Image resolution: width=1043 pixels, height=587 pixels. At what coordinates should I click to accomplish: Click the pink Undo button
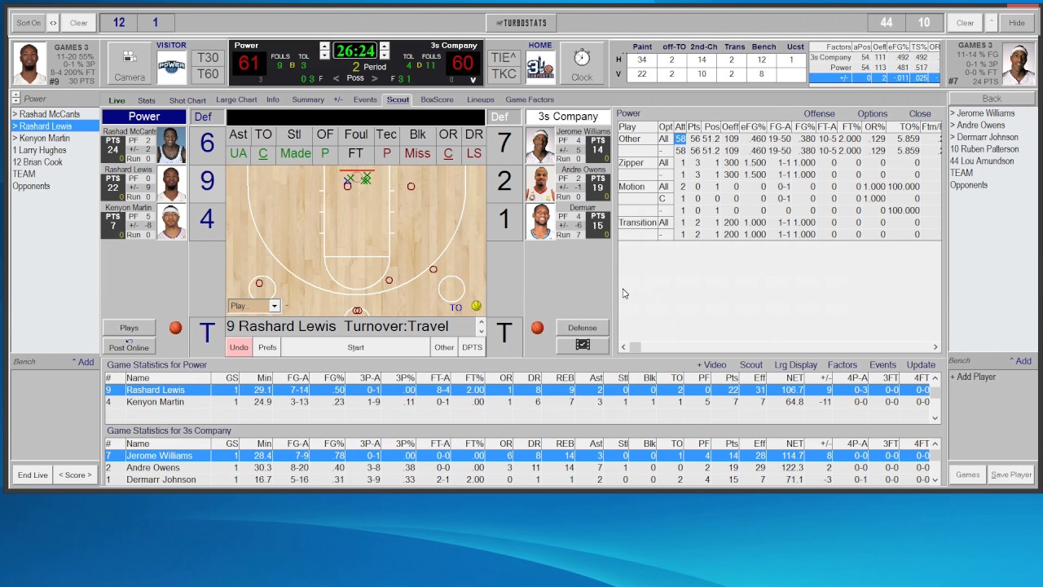pos(239,347)
